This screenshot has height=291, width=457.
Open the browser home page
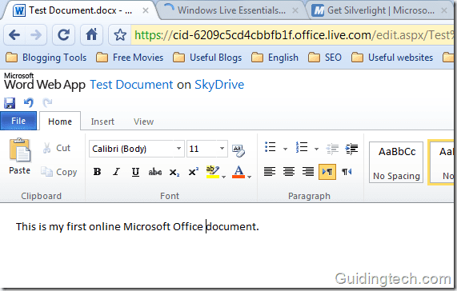point(91,35)
